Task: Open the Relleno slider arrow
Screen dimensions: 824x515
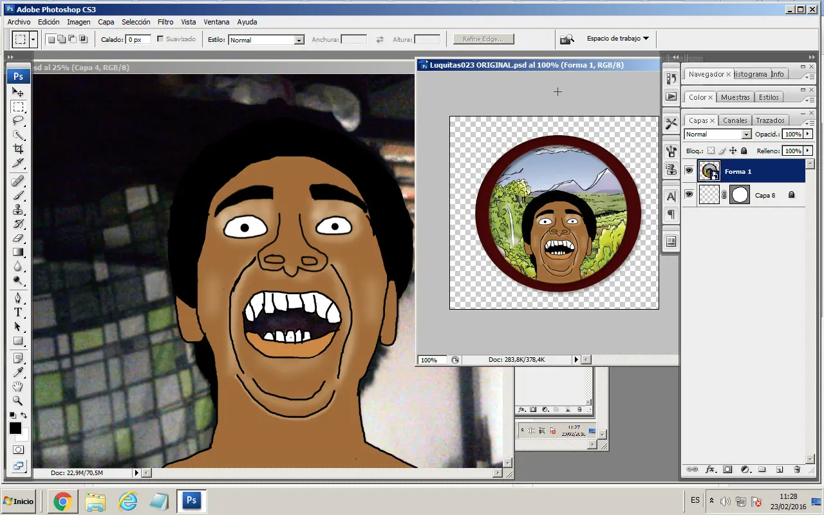Action: point(808,151)
